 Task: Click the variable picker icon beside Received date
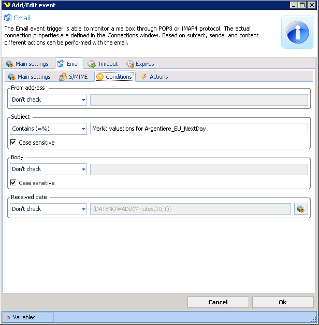(301, 209)
